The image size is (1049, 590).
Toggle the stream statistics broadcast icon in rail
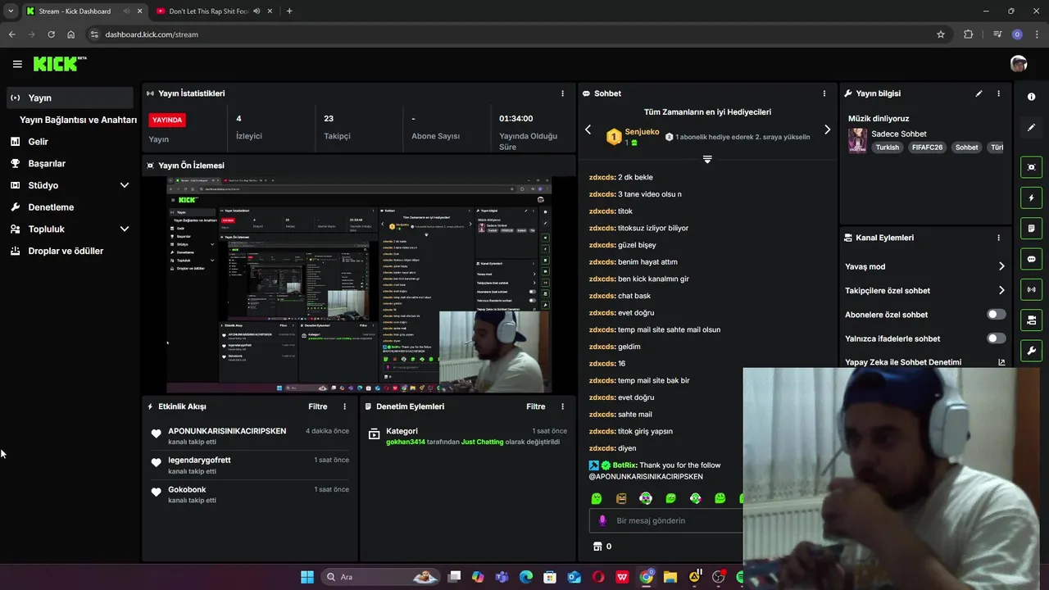1031,289
